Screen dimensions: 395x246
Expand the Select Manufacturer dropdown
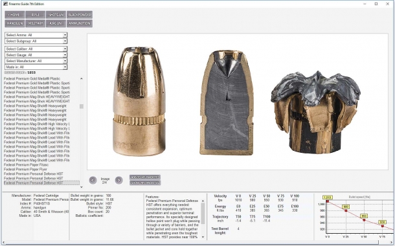tap(65, 61)
